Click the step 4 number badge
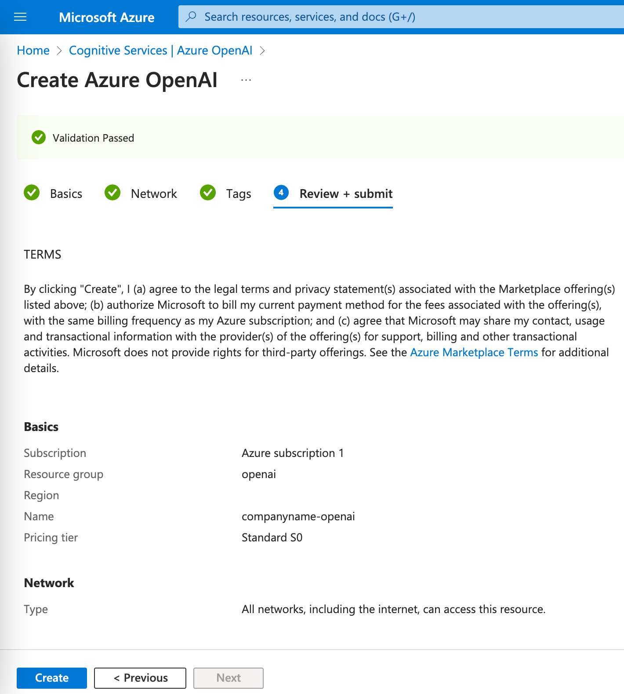Viewport: 624px width, 694px height. [x=281, y=193]
